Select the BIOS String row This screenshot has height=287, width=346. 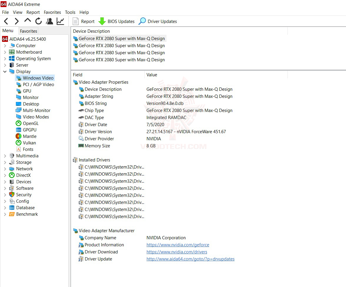pyautogui.click(x=131, y=103)
